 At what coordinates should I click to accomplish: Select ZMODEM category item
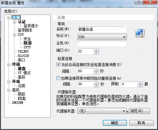[17, 103]
